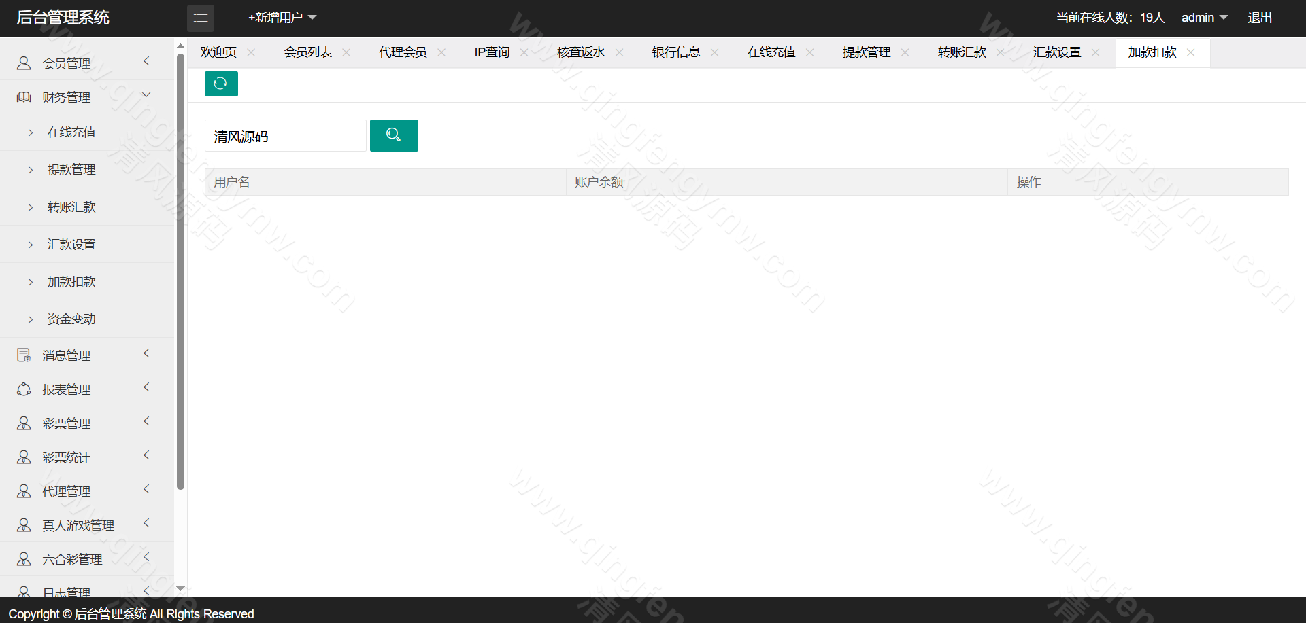Click the 退出 logout link
This screenshot has height=623, width=1306.
click(x=1260, y=18)
